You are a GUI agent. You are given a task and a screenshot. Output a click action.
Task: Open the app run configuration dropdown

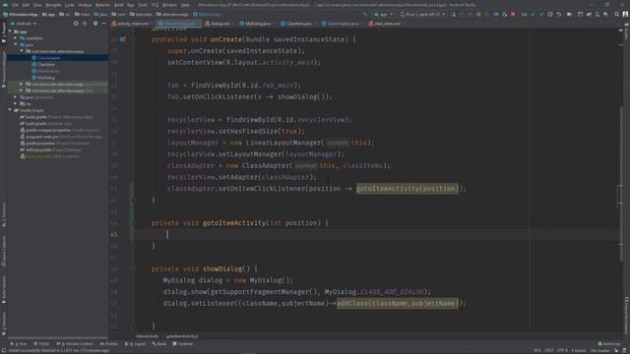(x=383, y=14)
